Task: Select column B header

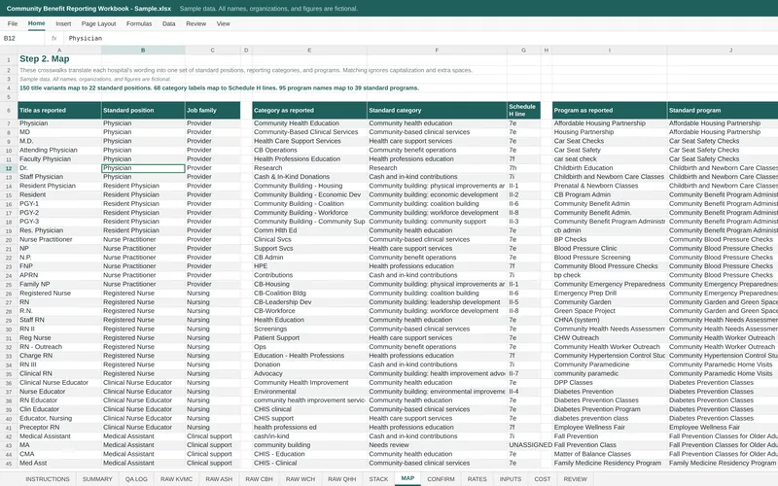Action: (x=143, y=51)
